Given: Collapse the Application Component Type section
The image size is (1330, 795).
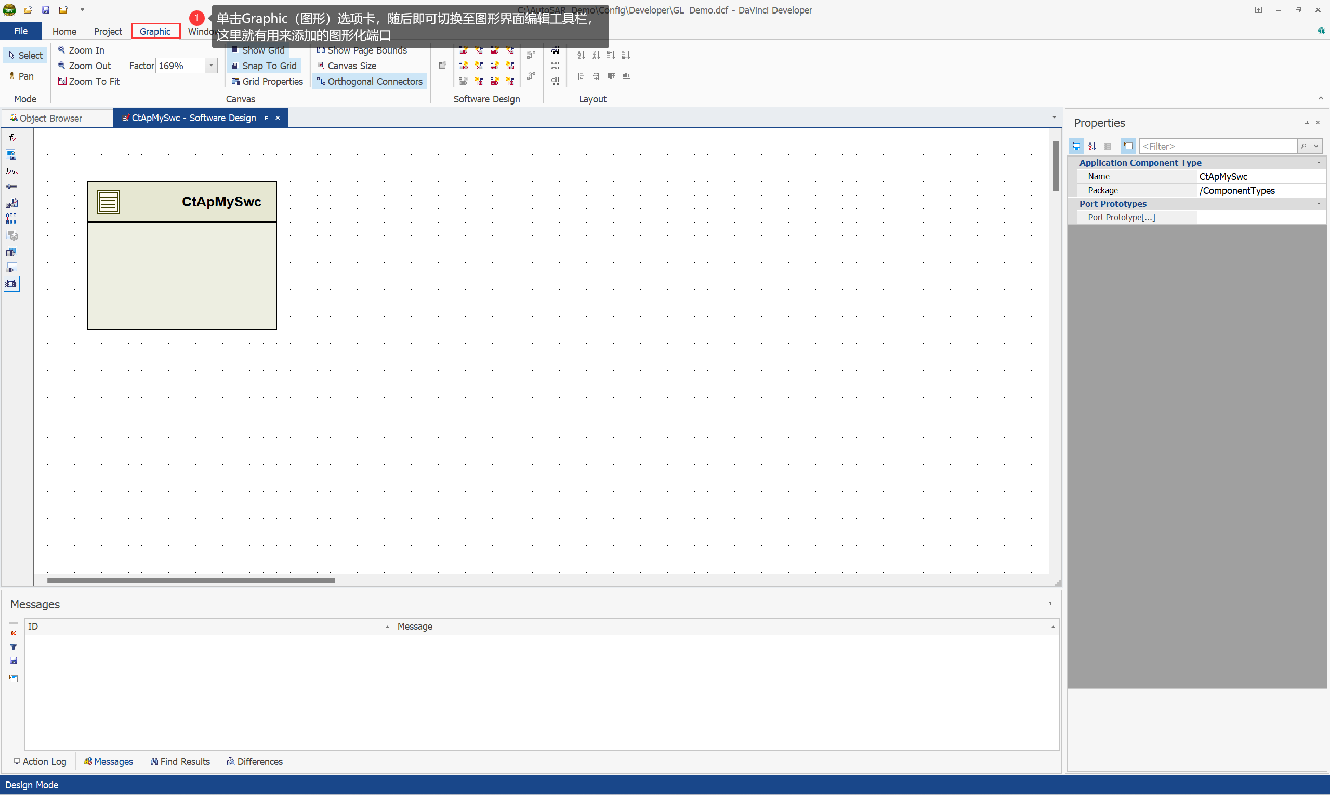Looking at the screenshot, I should [x=1318, y=162].
